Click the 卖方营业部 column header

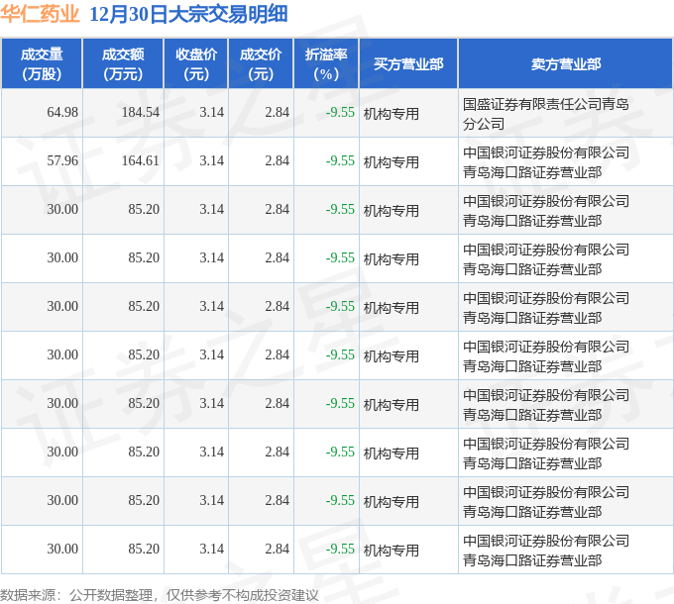tap(566, 64)
